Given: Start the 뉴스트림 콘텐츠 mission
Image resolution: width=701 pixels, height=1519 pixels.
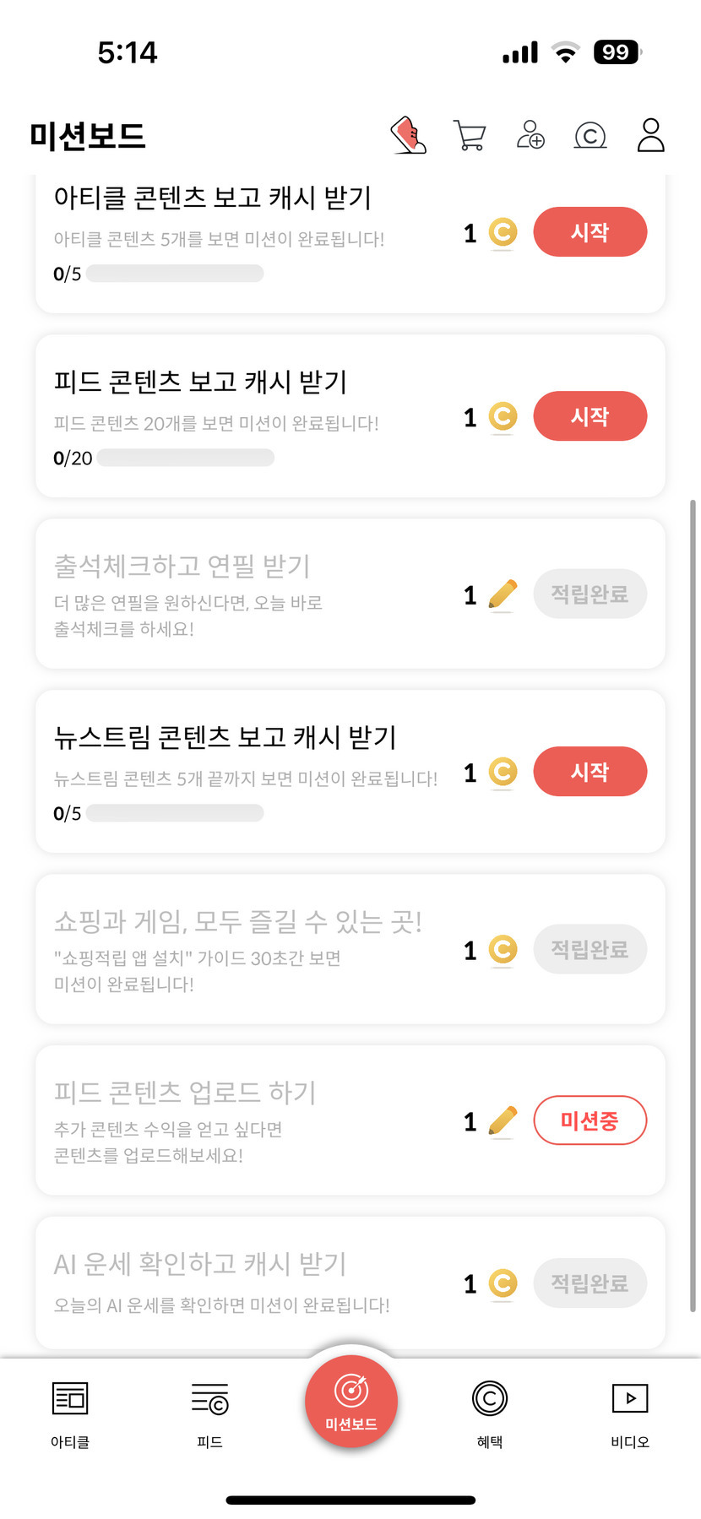Looking at the screenshot, I should pos(590,772).
